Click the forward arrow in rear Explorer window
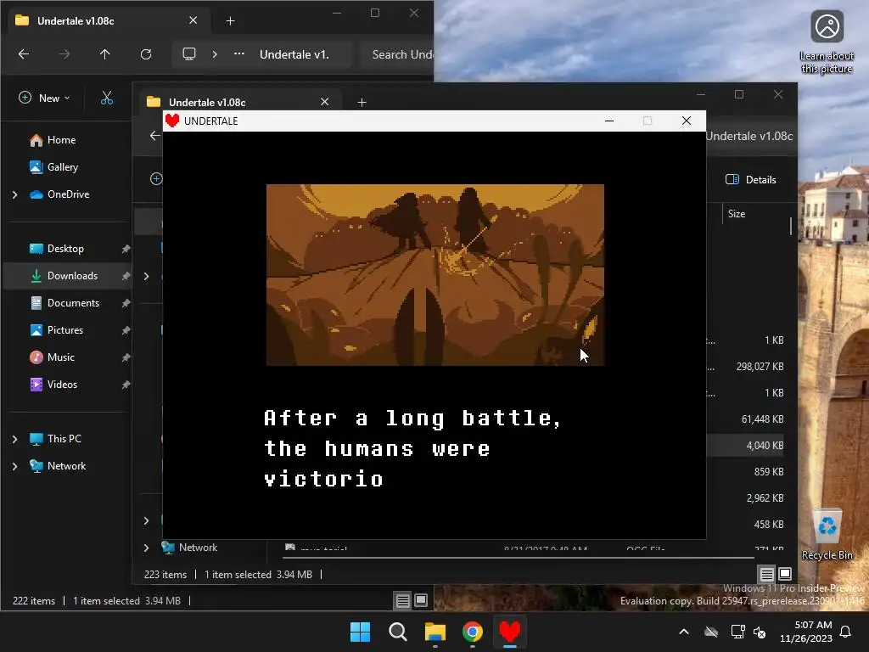This screenshot has height=652, width=869. (x=64, y=54)
